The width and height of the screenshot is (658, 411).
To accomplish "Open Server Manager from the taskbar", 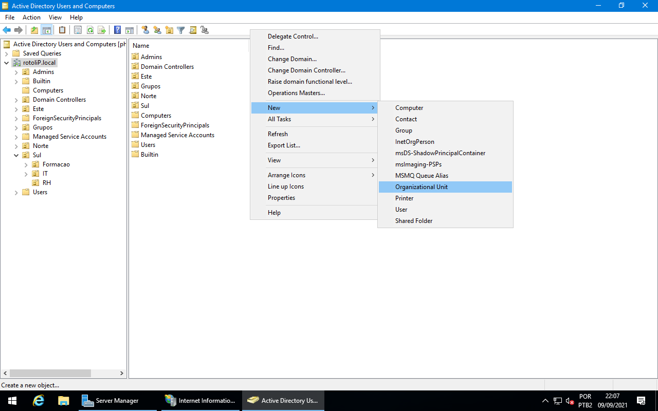I will [117, 401].
